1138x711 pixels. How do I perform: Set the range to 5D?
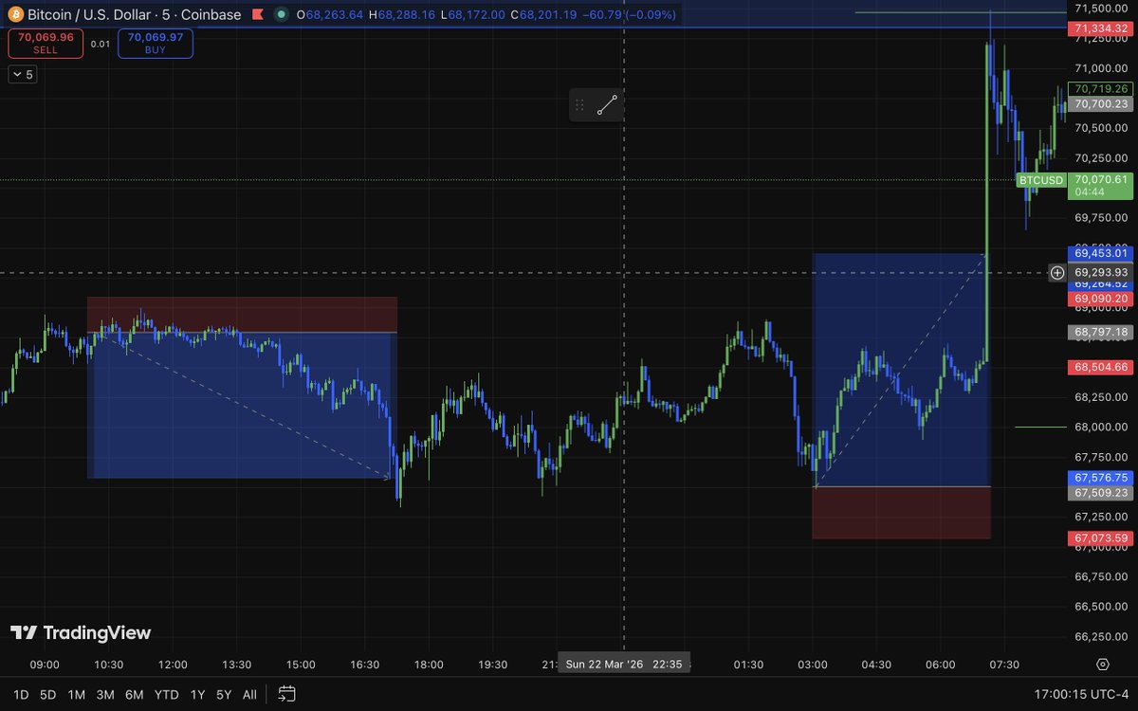point(48,694)
